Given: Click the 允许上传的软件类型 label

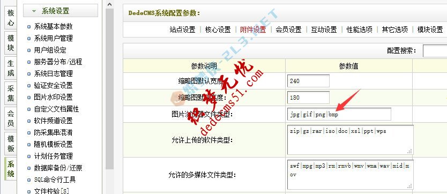Looking at the screenshot, I should (203, 140).
